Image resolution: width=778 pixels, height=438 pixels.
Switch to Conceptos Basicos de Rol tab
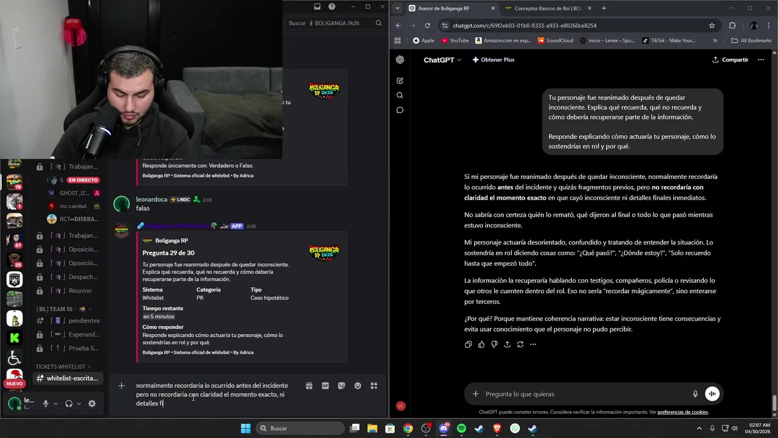coord(548,9)
